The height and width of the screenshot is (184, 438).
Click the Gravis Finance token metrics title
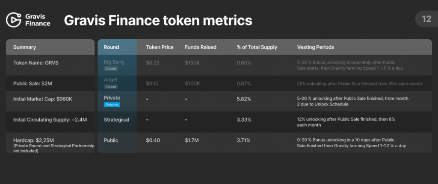click(x=158, y=20)
